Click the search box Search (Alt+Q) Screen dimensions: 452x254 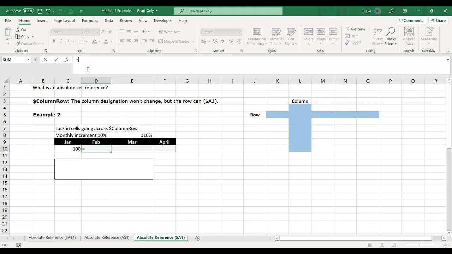[x=228, y=11]
